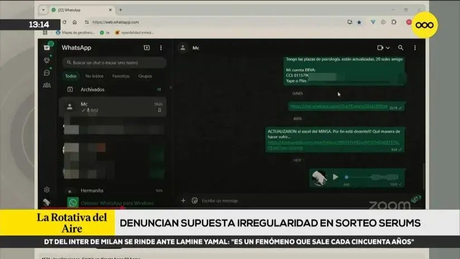Screen dimensions: 460x259
Task: Open the WhatsApp settings gear
Action: (47, 189)
